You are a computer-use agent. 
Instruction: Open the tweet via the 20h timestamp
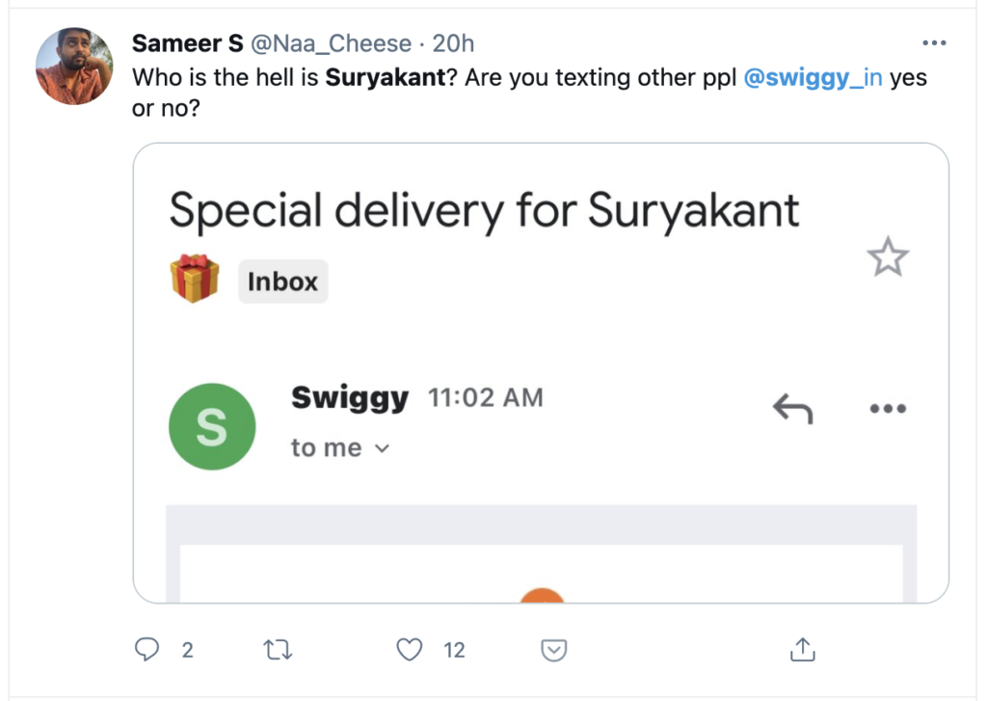tap(453, 44)
